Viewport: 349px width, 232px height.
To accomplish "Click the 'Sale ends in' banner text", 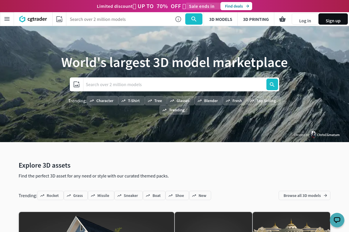I will [202, 6].
